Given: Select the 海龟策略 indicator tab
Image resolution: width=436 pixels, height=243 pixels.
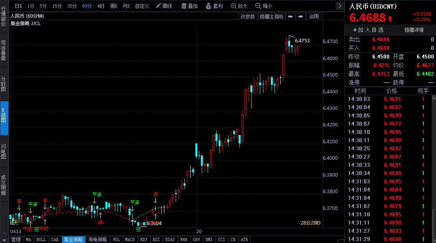Looking at the screenshot, I should (97, 239).
